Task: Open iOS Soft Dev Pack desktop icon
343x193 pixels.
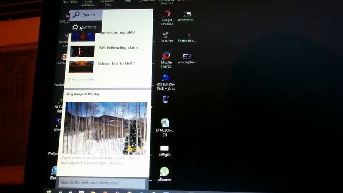Action: 166,82
